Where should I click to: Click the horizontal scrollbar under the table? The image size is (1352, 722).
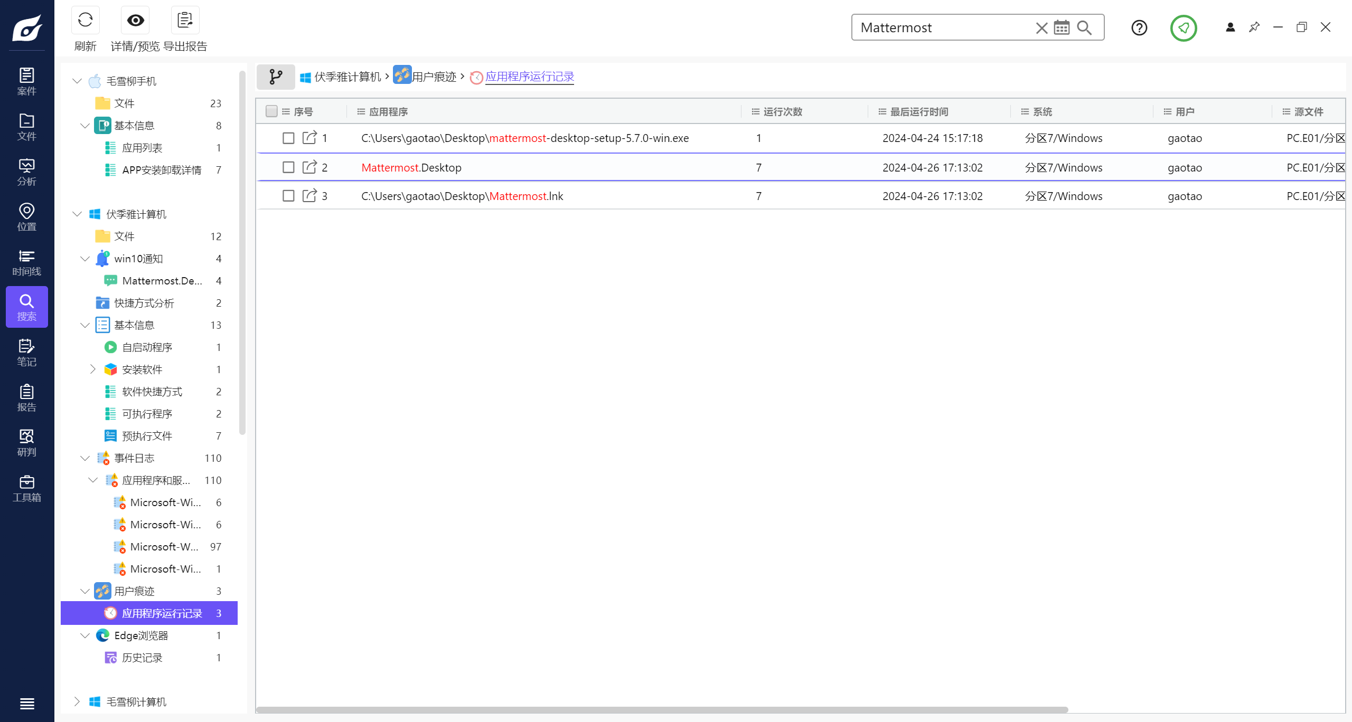tap(662, 710)
